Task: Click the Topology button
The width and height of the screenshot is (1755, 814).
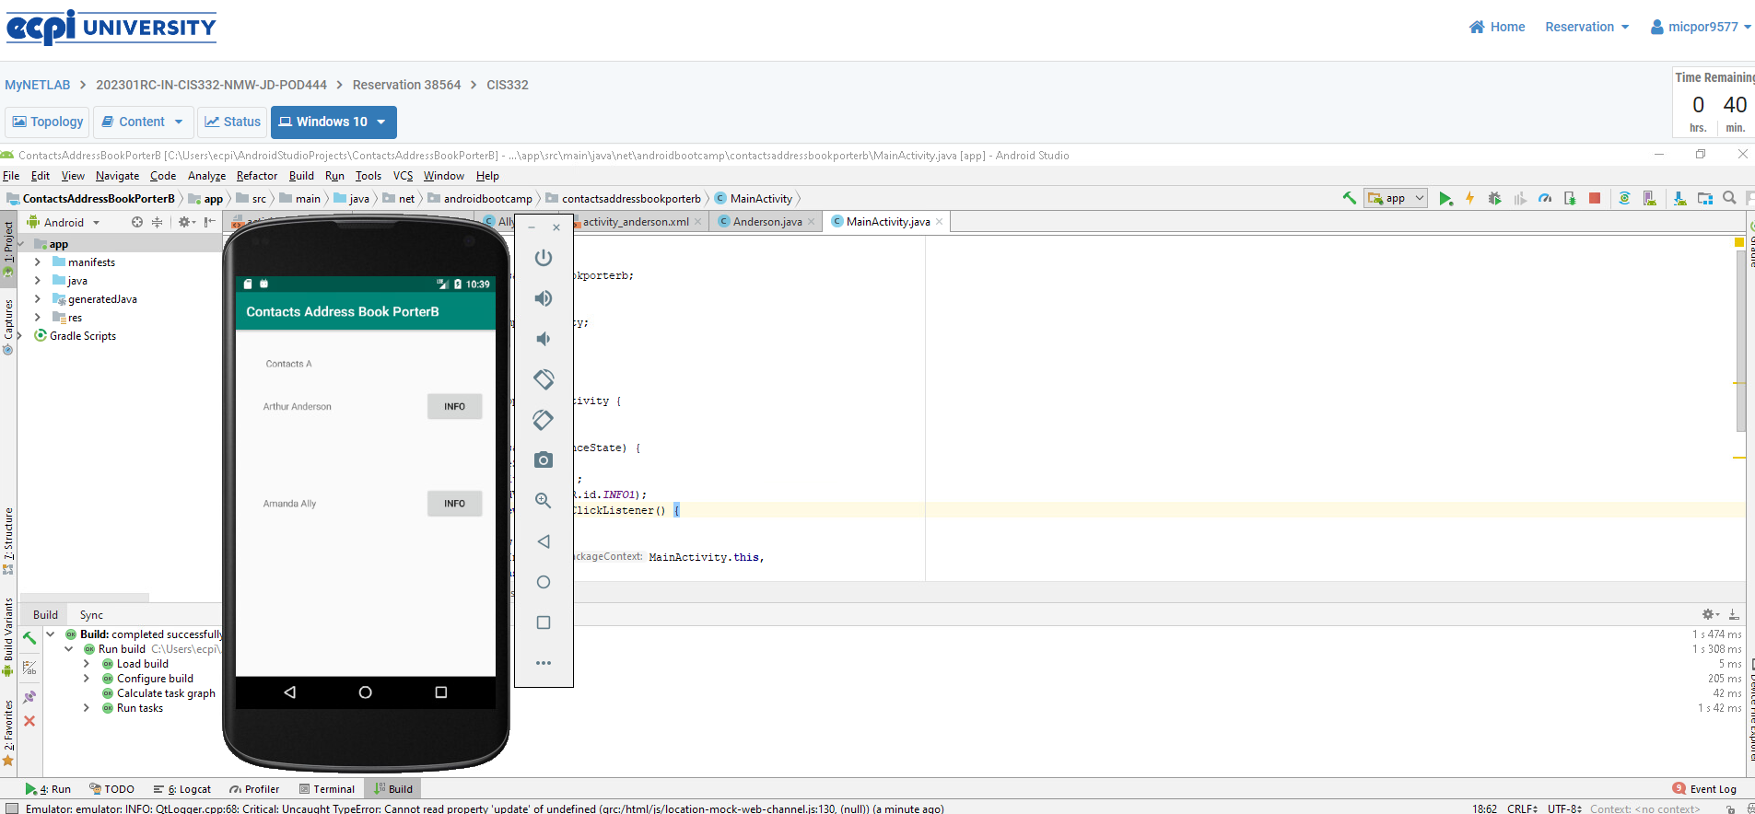Action: pyautogui.click(x=48, y=122)
